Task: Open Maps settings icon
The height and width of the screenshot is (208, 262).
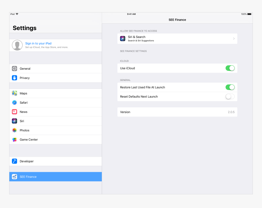Action: tap(14, 93)
